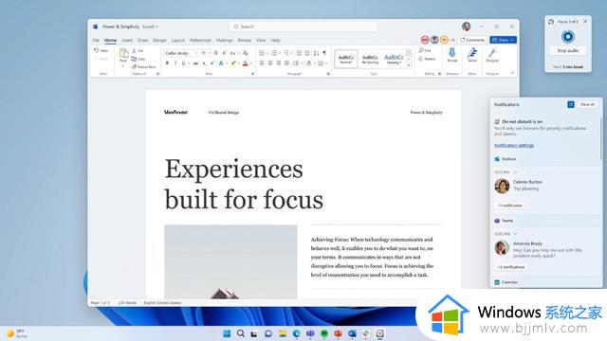Screen dimensions: 607x341
Task: Align text right
Action: 278,63
